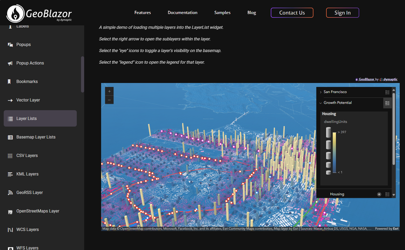405x250 pixels.
Task: Collapse the Growth Potential layer
Action: coord(321,103)
